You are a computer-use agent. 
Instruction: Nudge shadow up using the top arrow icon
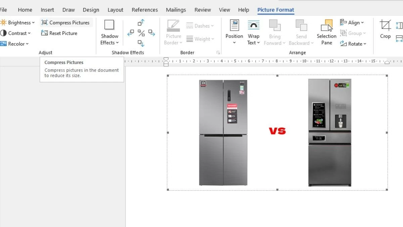140,23
